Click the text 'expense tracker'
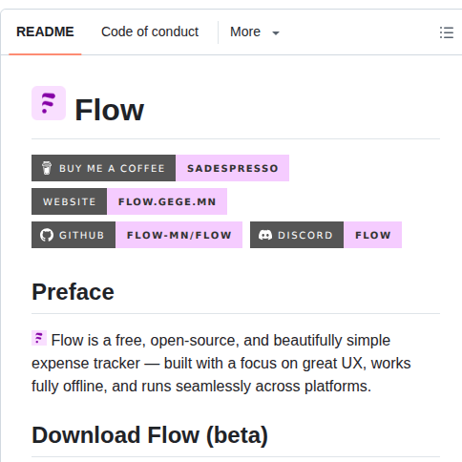The width and height of the screenshot is (462, 462). [x=86, y=364]
